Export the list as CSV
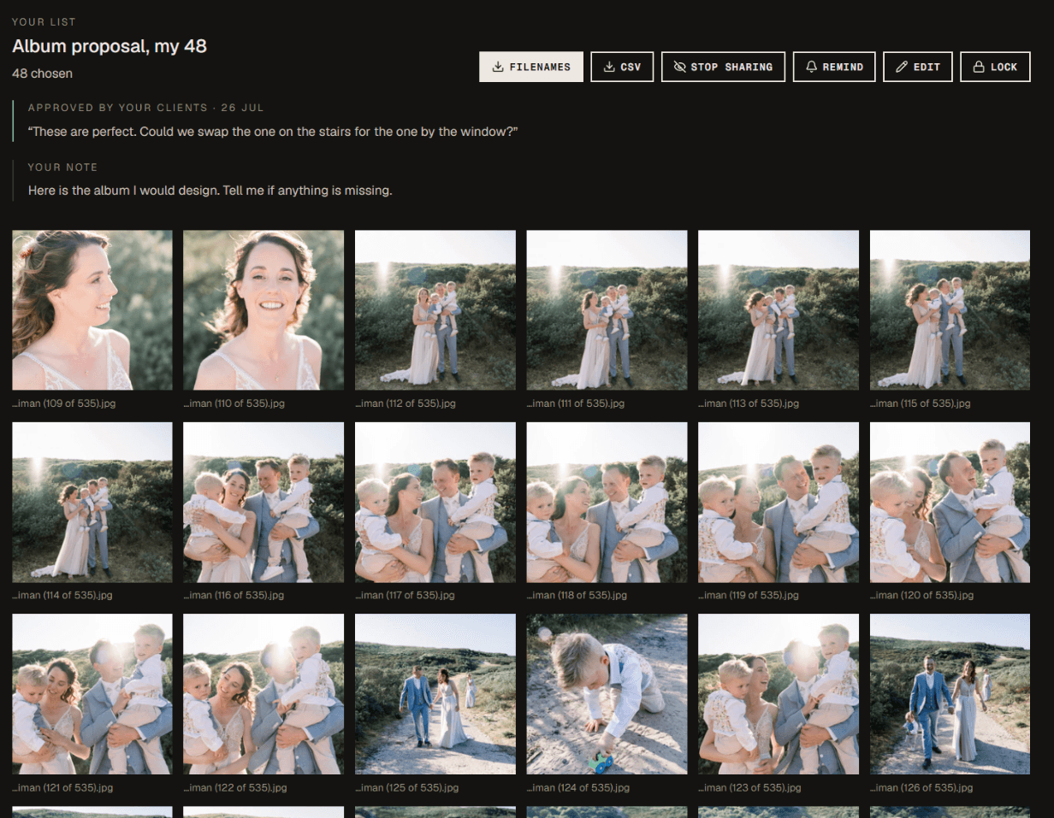 (x=622, y=67)
